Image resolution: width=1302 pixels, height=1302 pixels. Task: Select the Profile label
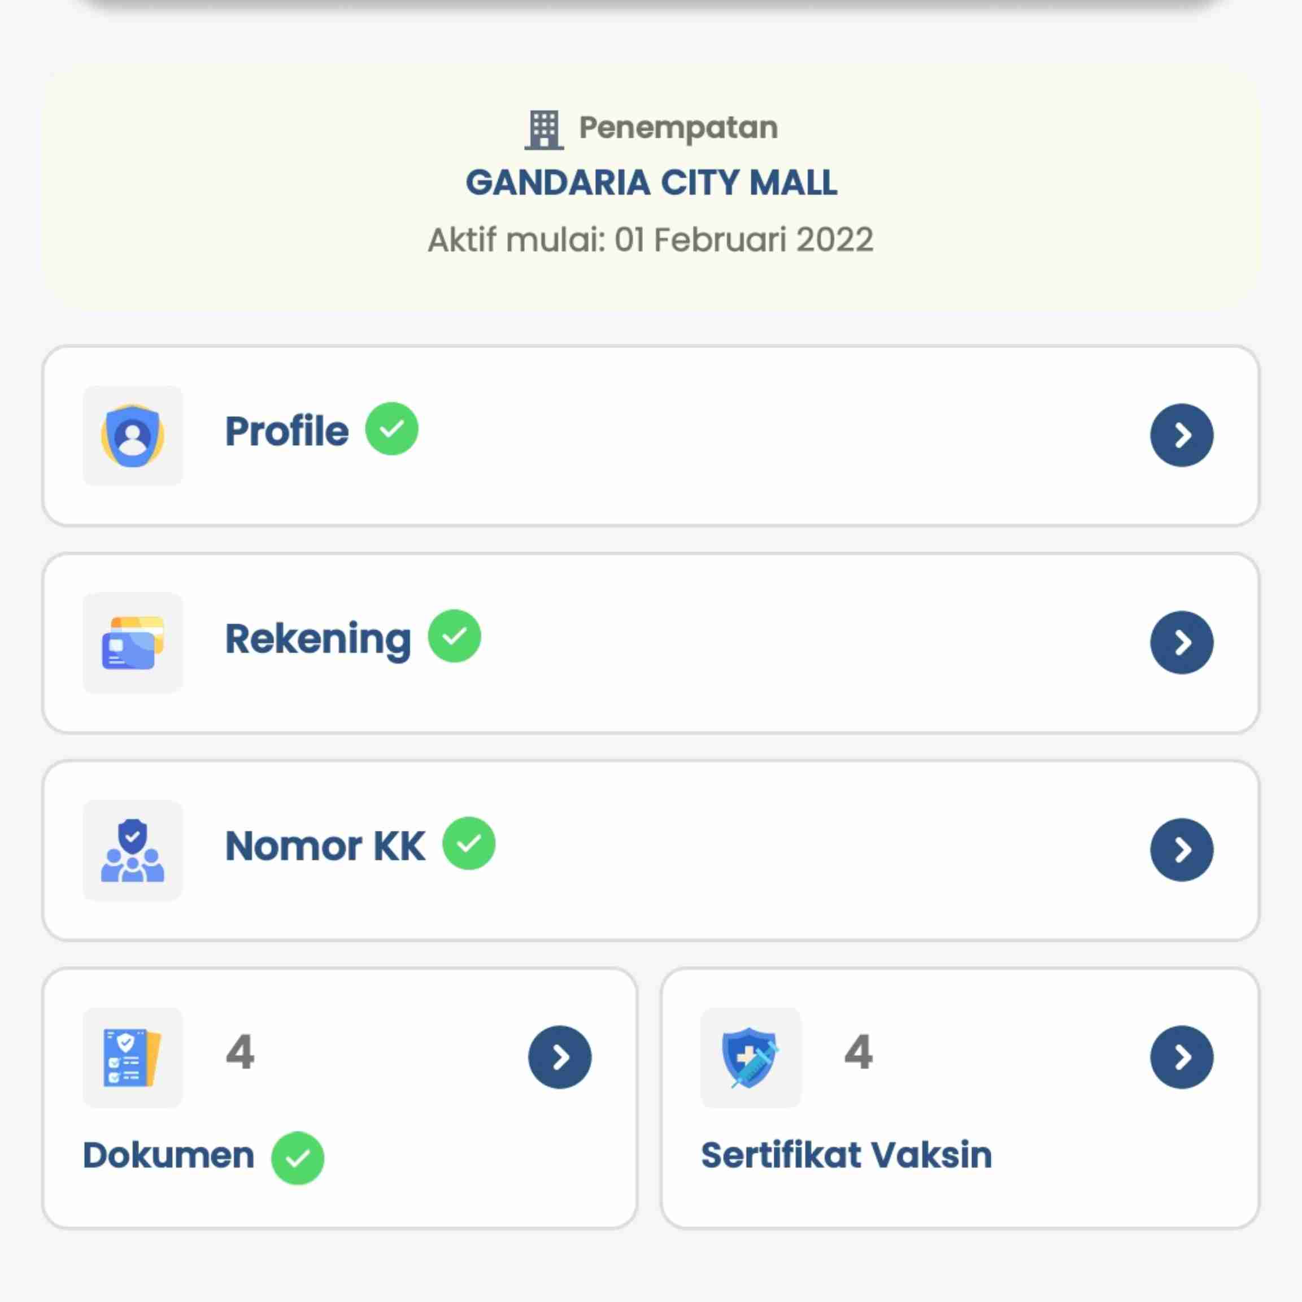[x=287, y=432]
